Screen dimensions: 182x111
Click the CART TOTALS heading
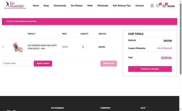(x=136, y=34)
